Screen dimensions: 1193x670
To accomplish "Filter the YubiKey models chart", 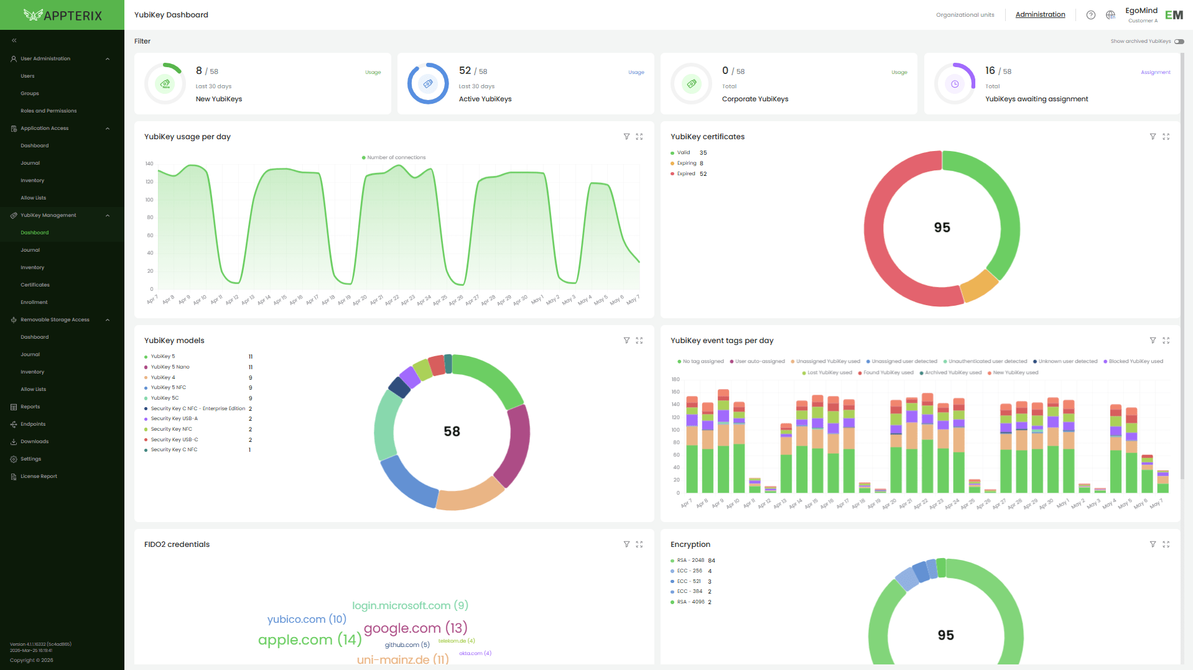I will pos(626,341).
